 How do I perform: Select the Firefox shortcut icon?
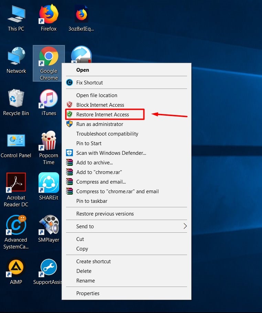pos(48,14)
